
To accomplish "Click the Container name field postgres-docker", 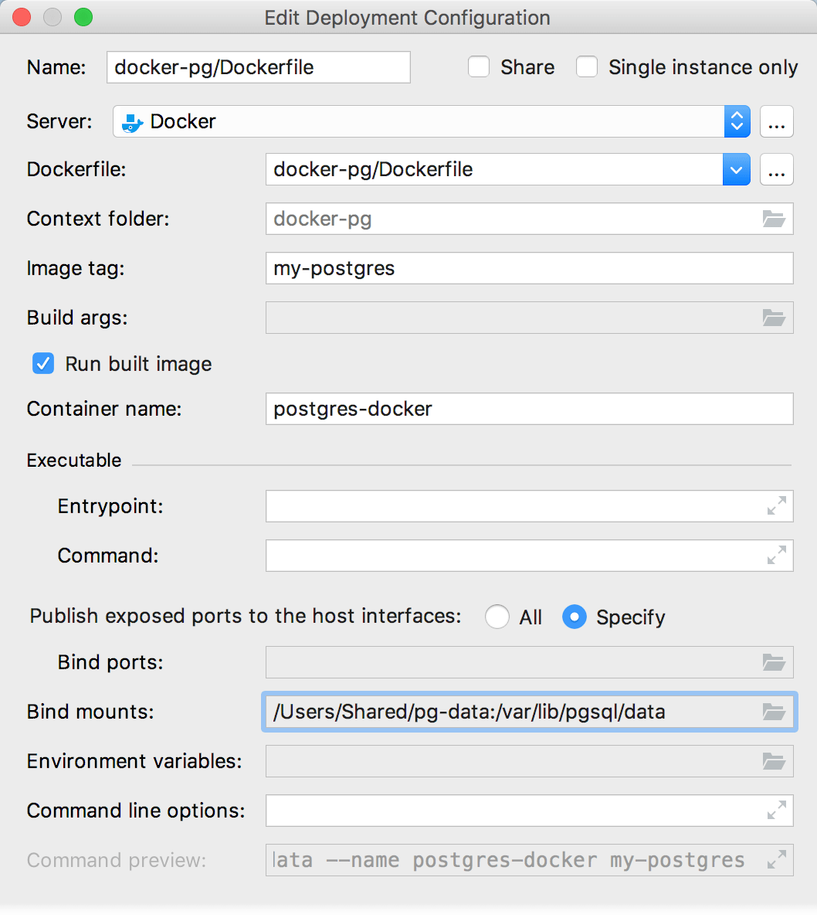I will click(530, 409).
